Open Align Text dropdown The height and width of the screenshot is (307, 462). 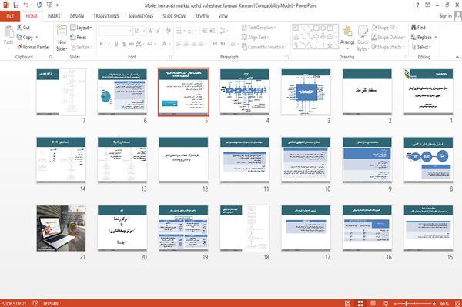coord(256,38)
